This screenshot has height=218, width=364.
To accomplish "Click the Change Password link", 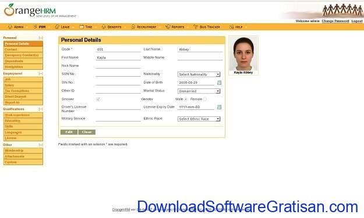I will pyautogui.click(x=335, y=21).
